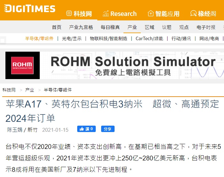Open 产业九宫格 menu item
The image size is (224, 177).
(x=81, y=27)
